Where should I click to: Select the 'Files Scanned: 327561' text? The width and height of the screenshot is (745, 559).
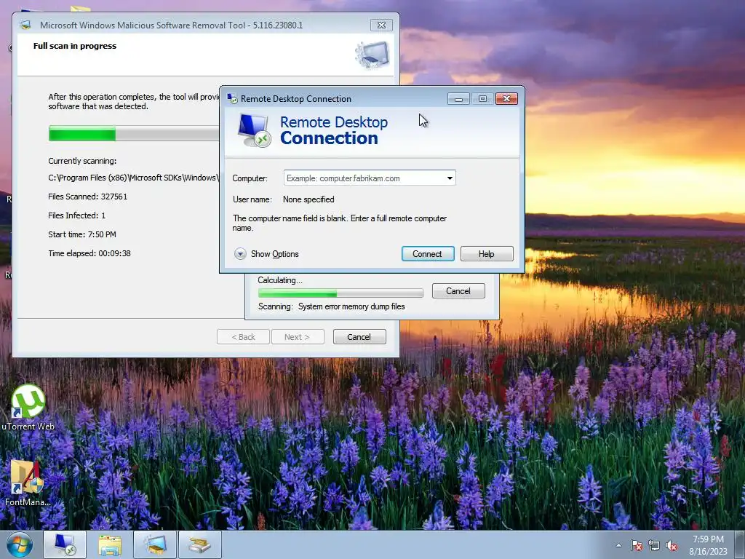pyautogui.click(x=88, y=197)
